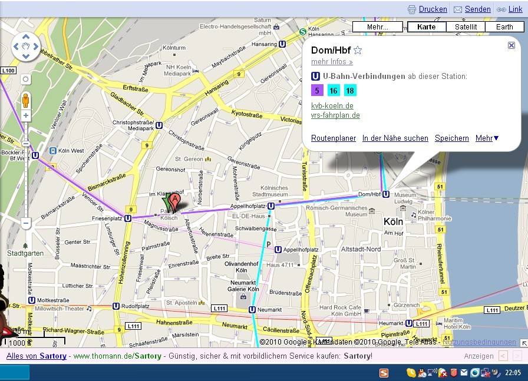The height and width of the screenshot is (381, 528).
Task: Click the orange Street View pegman
Action: tap(25, 100)
